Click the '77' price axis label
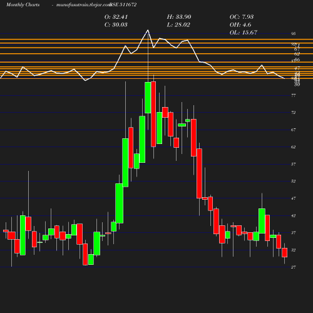This screenshot has width=313, height=313. [294, 96]
